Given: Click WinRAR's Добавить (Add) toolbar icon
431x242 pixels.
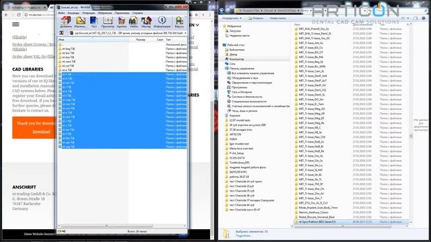Looking at the screenshot, I should tap(66, 22).
